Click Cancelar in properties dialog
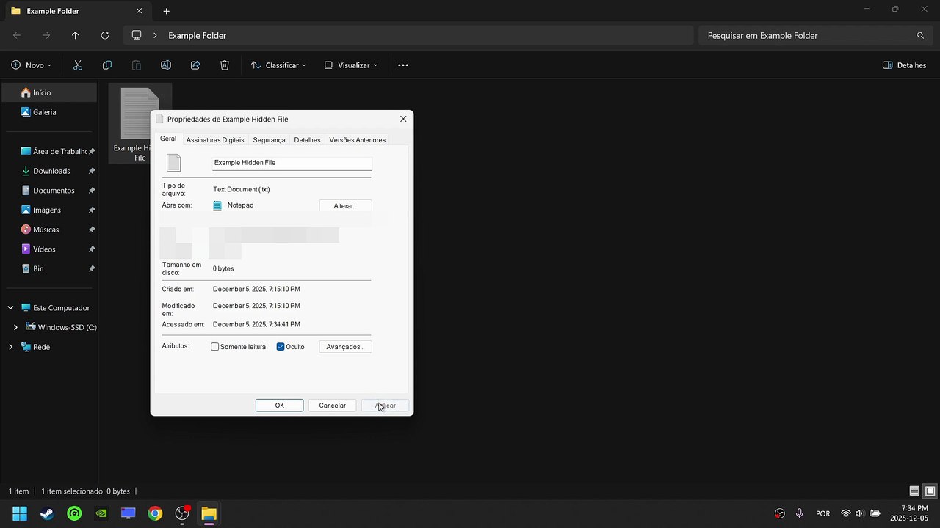 (332, 406)
